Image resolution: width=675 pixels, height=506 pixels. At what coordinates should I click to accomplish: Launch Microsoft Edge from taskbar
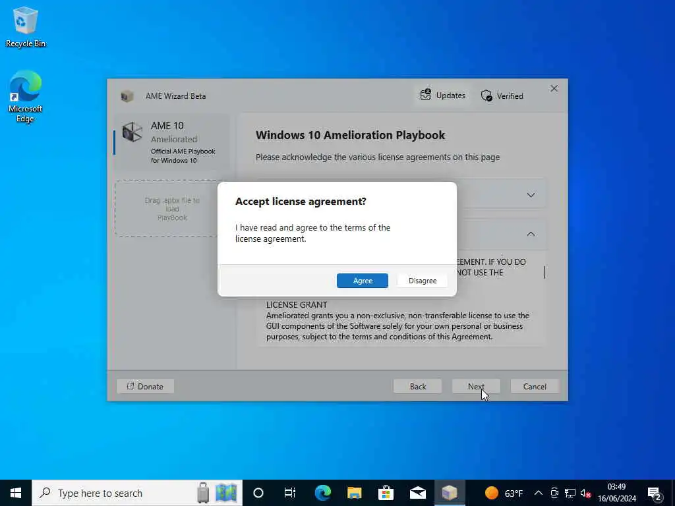tap(322, 493)
